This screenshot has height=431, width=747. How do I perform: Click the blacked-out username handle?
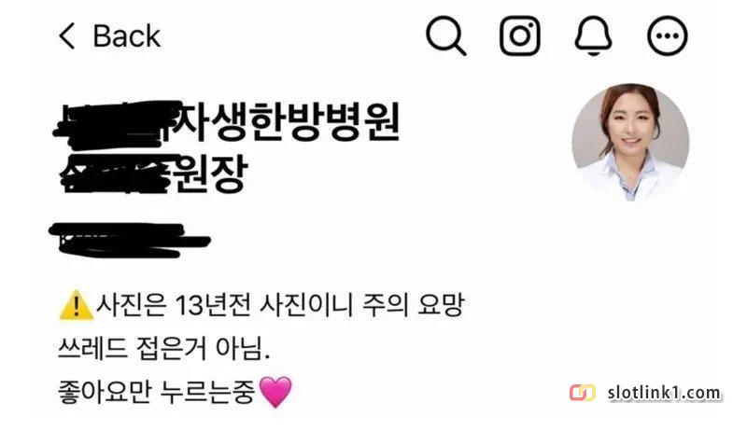(129, 241)
